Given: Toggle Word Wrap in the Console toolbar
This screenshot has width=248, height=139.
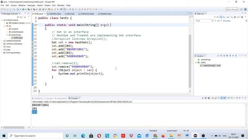Looking at the screenshot, I should coord(219,98).
